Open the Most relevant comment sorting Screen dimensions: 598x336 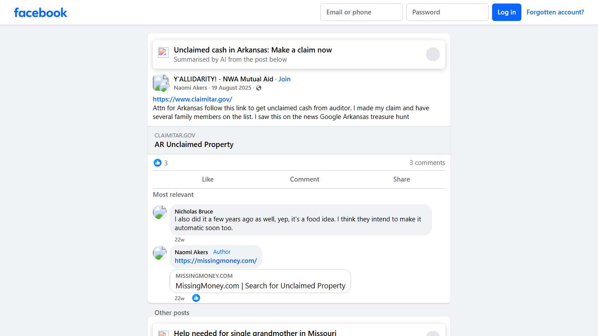click(173, 195)
